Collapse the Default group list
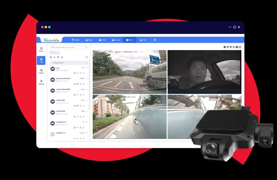The width and height of the screenshot is (277, 180). coord(52,63)
